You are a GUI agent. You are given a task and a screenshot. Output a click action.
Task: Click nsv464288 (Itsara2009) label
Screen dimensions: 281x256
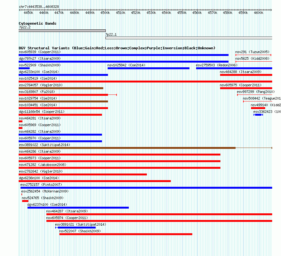point(241,72)
